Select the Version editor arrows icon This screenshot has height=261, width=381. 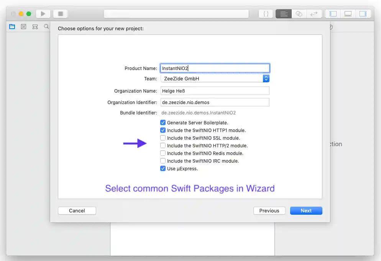click(314, 13)
